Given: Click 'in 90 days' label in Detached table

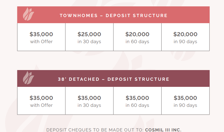Looking at the screenshot, I should [185, 105].
